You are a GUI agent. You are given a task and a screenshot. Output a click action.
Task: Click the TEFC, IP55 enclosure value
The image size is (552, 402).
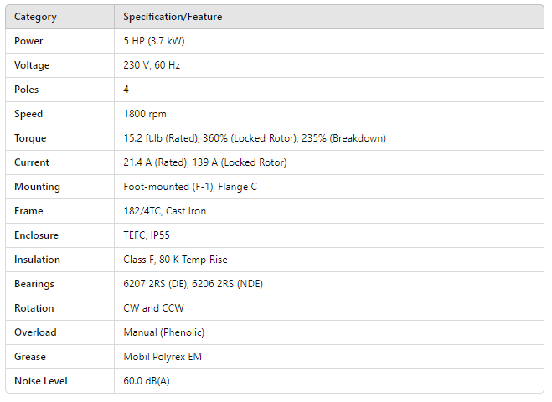[147, 235]
